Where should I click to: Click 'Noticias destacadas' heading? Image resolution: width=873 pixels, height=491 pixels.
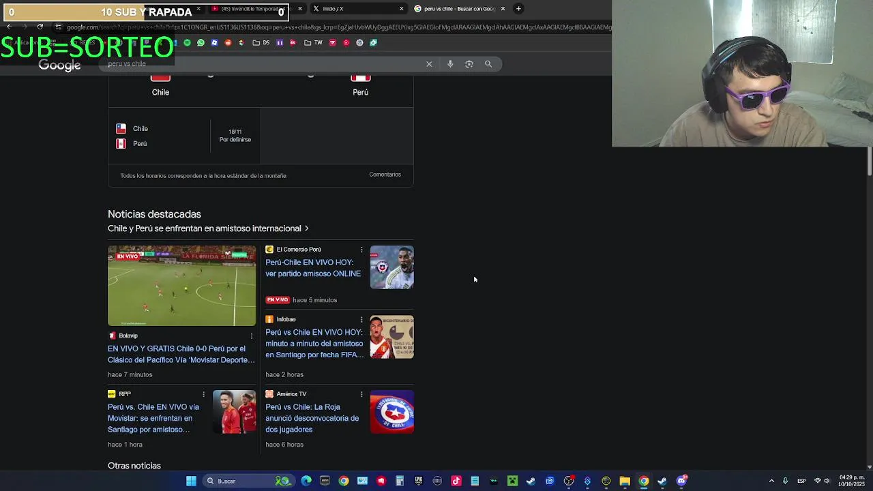click(154, 214)
